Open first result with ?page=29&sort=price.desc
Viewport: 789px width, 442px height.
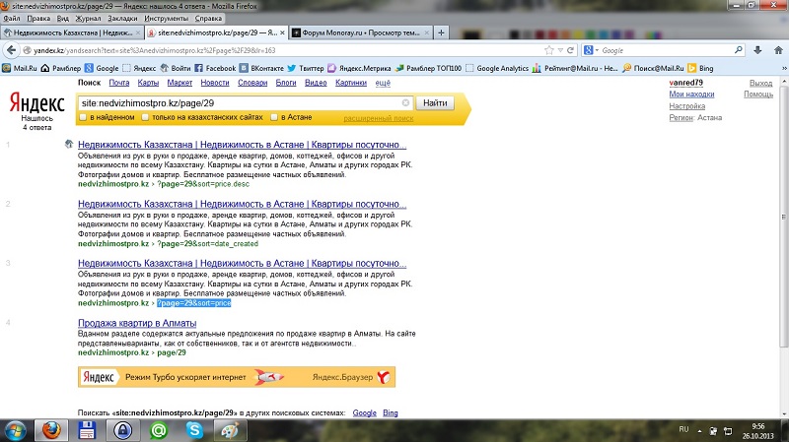tap(242, 145)
